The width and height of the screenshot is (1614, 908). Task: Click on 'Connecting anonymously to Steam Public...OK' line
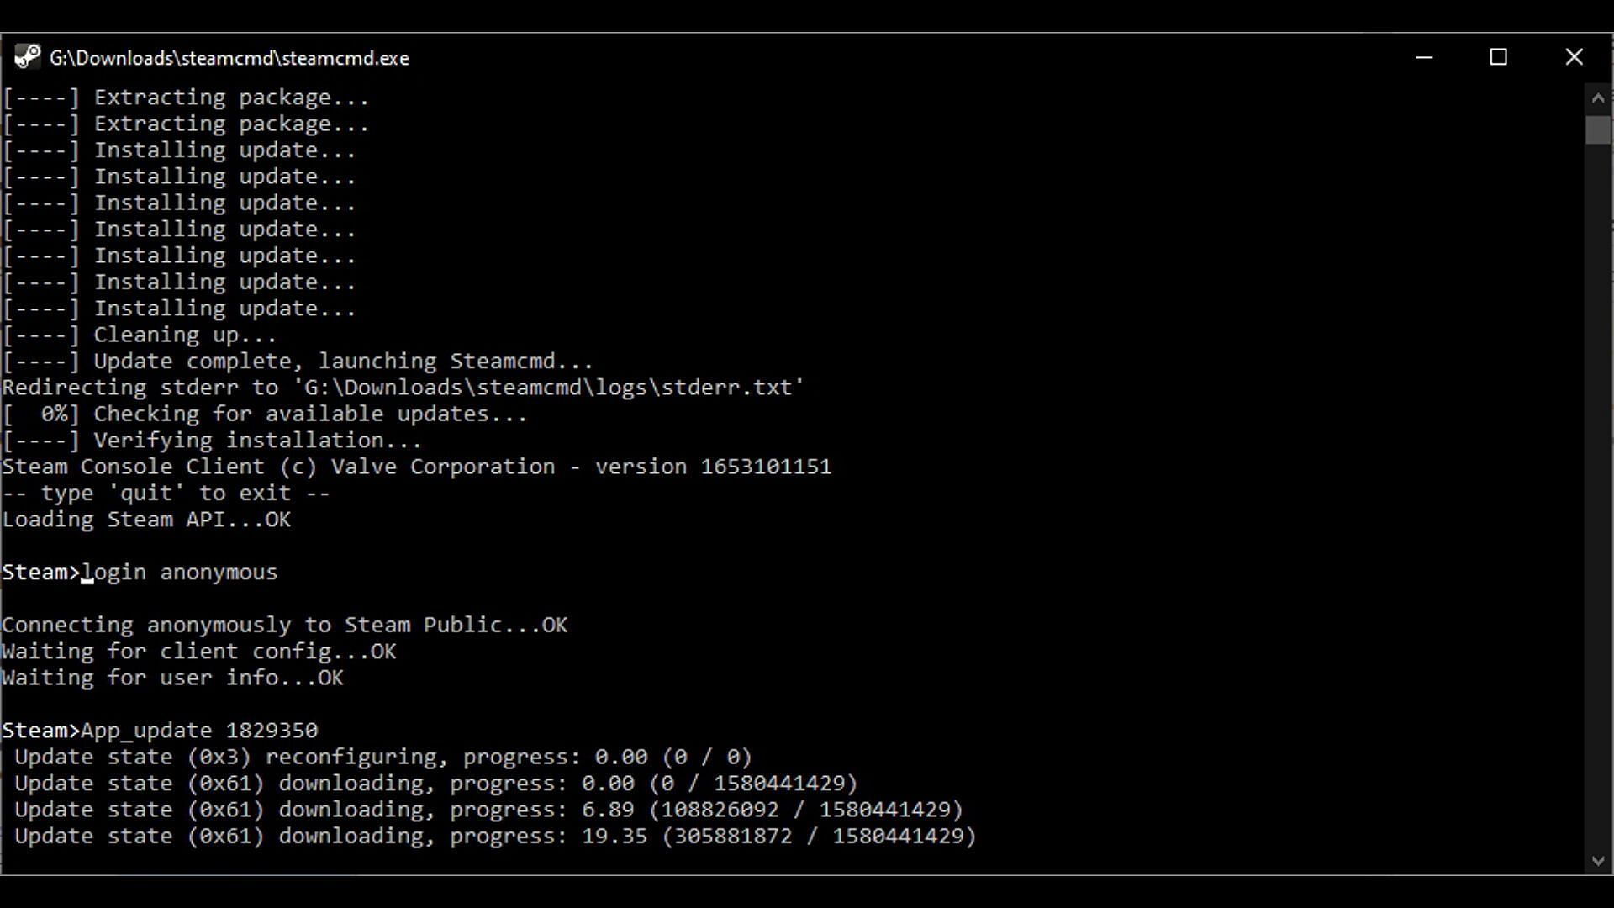(x=284, y=624)
